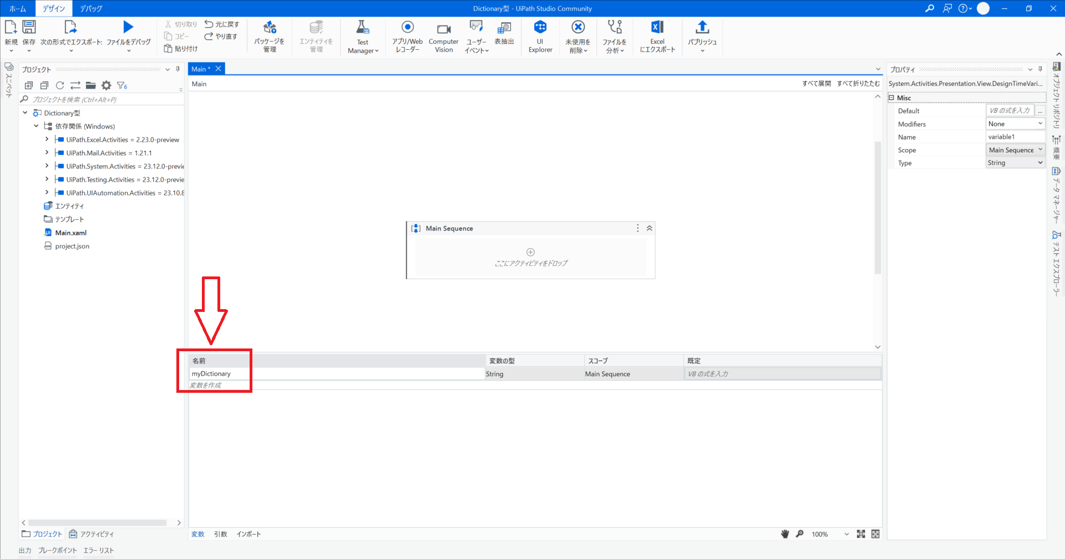This screenshot has width=1065, height=559.
Task: Expand UiPath.Excel.Activities dependency
Action: click(47, 139)
